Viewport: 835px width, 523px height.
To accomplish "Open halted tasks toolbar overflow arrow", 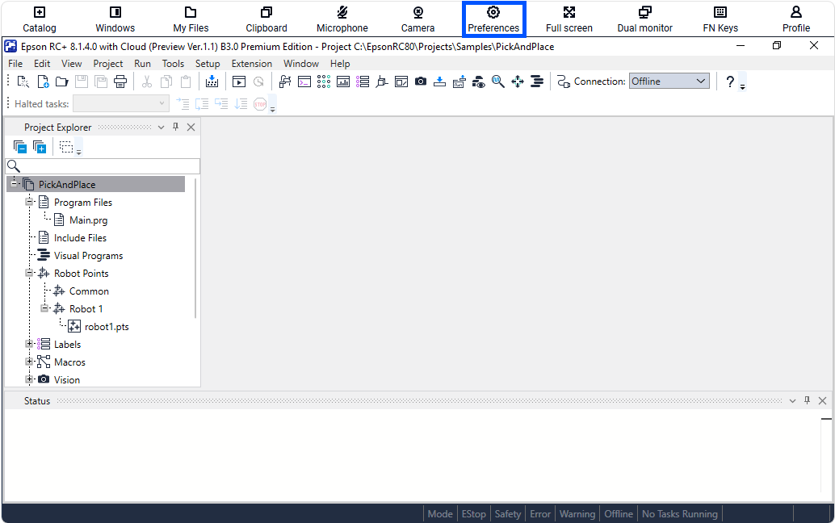I will 273,109.
